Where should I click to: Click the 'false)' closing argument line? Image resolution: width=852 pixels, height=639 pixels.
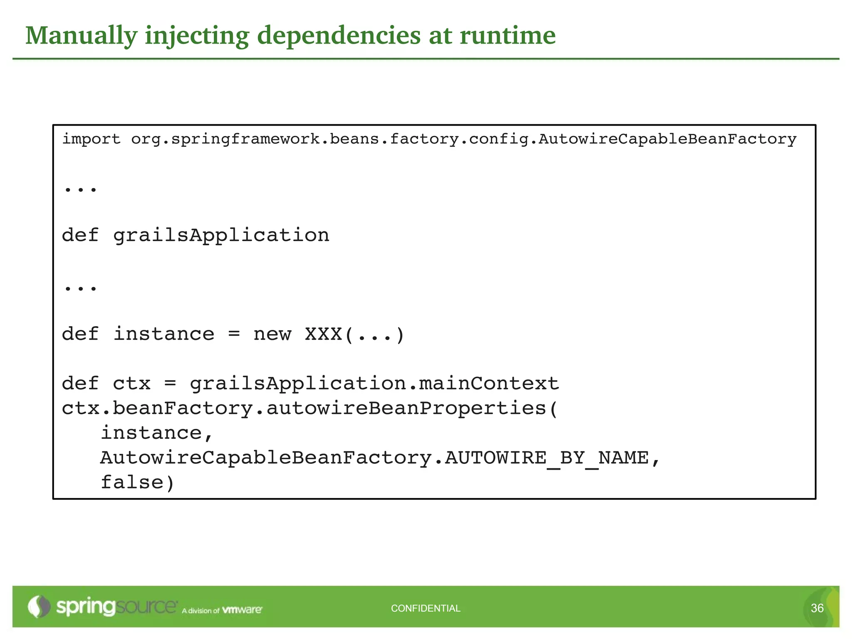(138, 483)
